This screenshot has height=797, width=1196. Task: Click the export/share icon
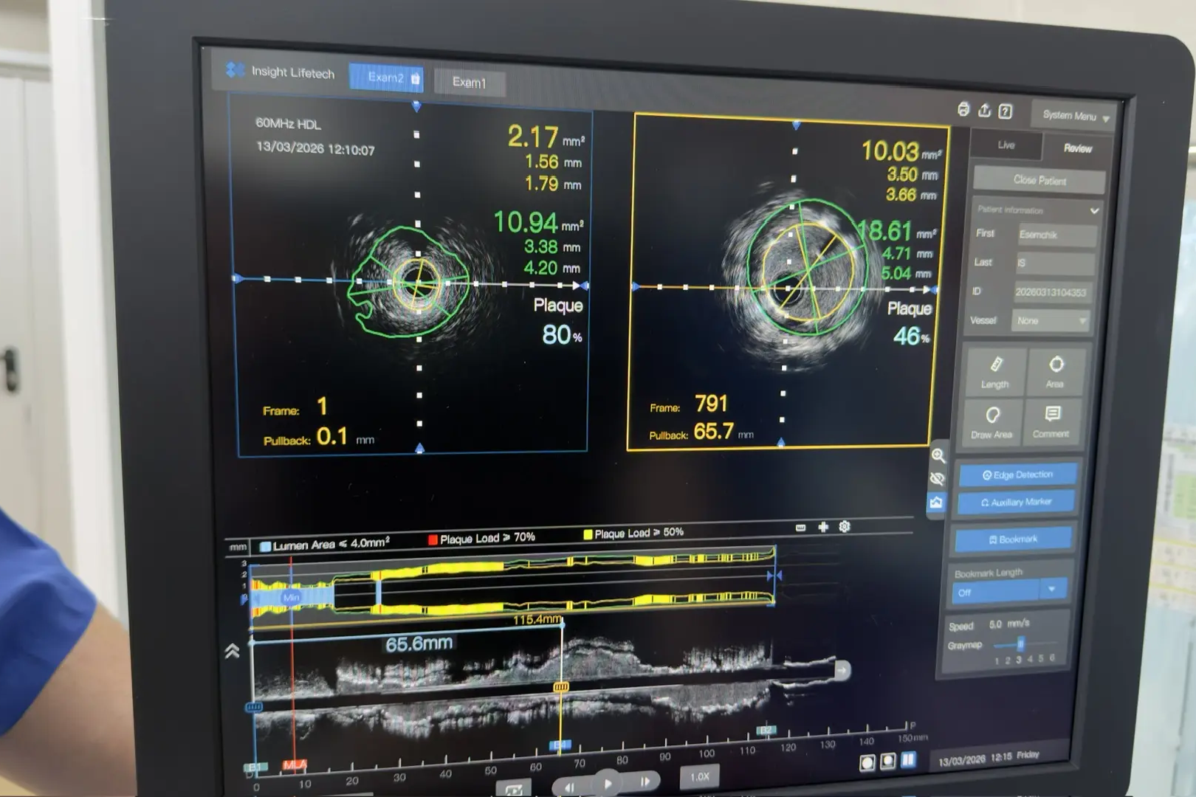click(984, 111)
